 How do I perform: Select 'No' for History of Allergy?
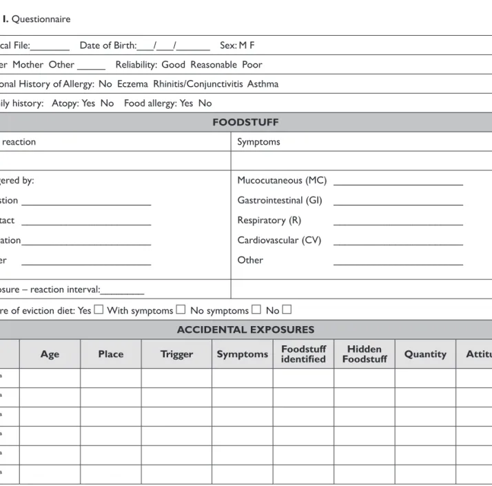(105, 84)
